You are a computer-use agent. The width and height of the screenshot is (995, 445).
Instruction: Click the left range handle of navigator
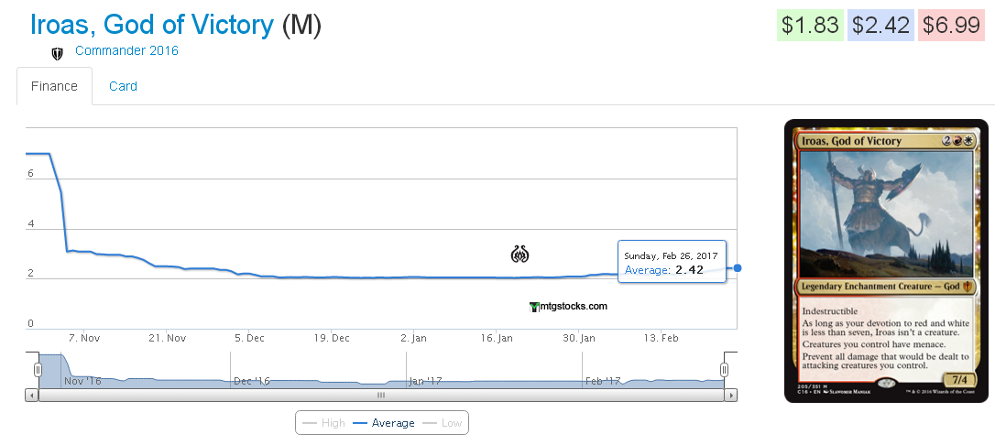(x=38, y=370)
